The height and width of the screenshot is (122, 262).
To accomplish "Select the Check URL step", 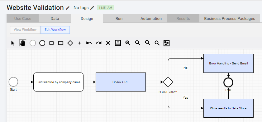I will pyautogui.click(x=121, y=82).
